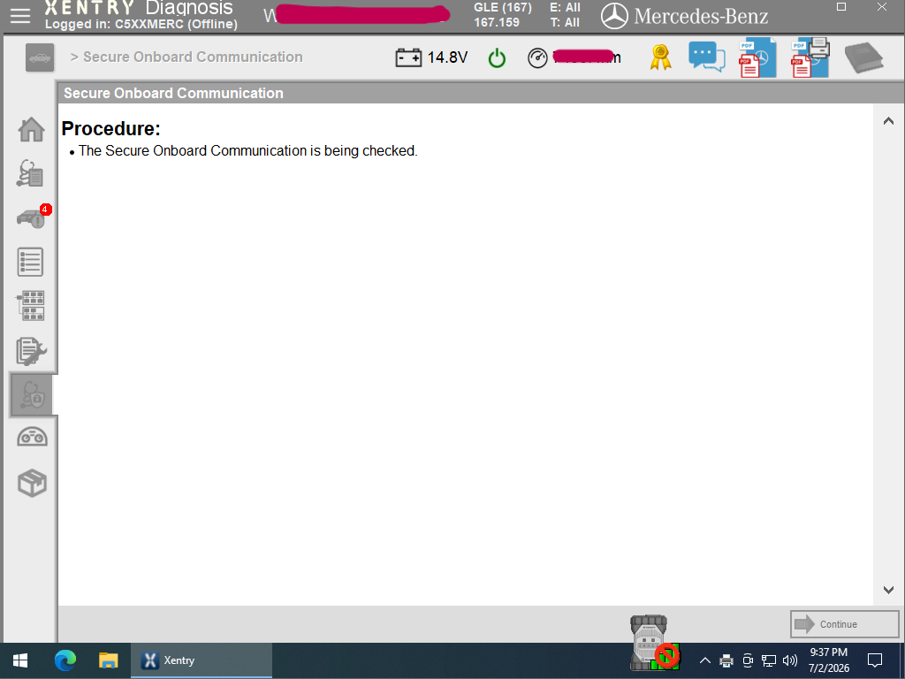
Task: Open the award ribbon certificate icon
Action: (x=660, y=57)
